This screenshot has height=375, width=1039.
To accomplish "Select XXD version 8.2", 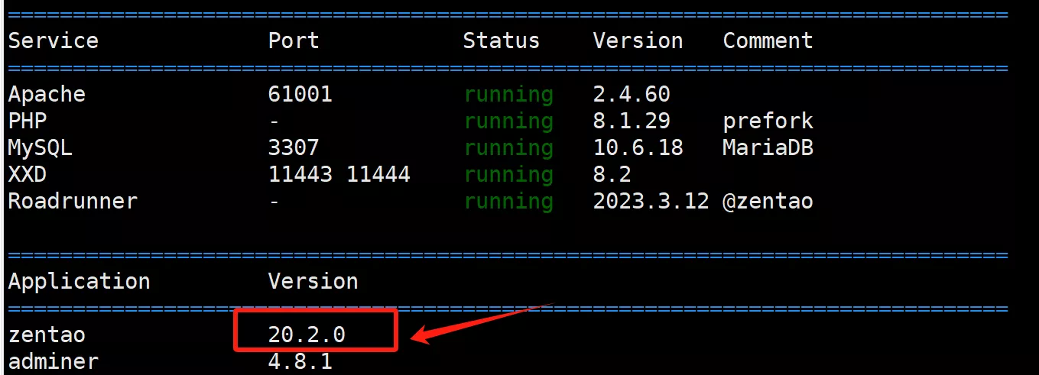I will 612,174.
